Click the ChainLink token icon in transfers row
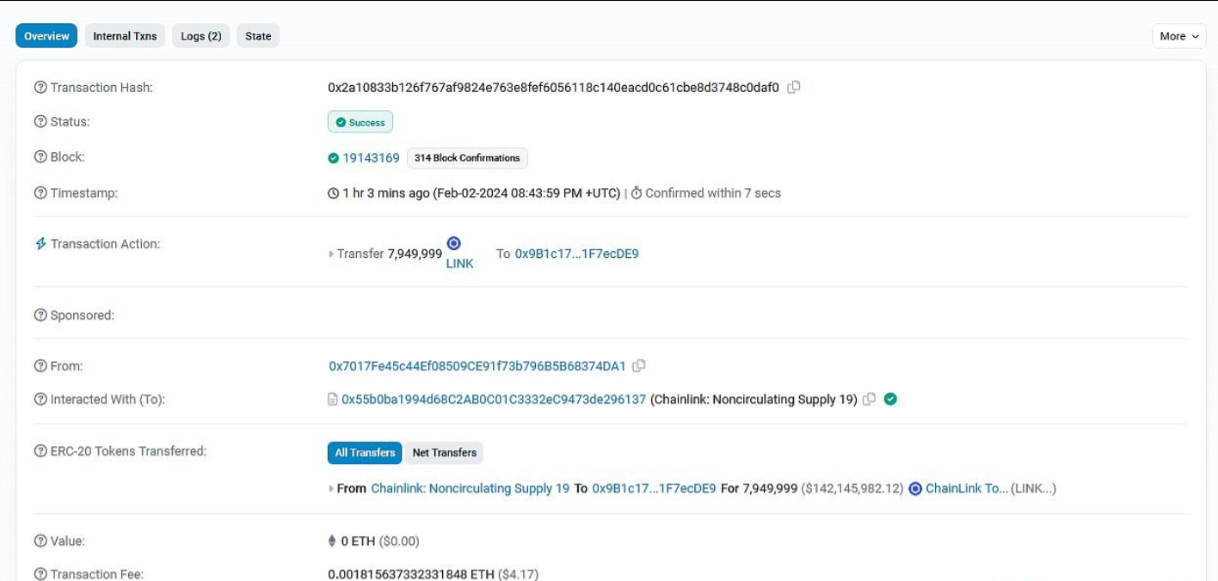Screen dimensions: 1218x581 pyautogui.click(x=915, y=488)
